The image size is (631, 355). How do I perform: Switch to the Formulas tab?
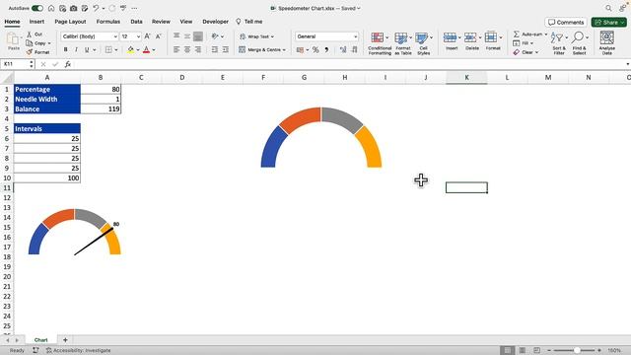[108, 22]
